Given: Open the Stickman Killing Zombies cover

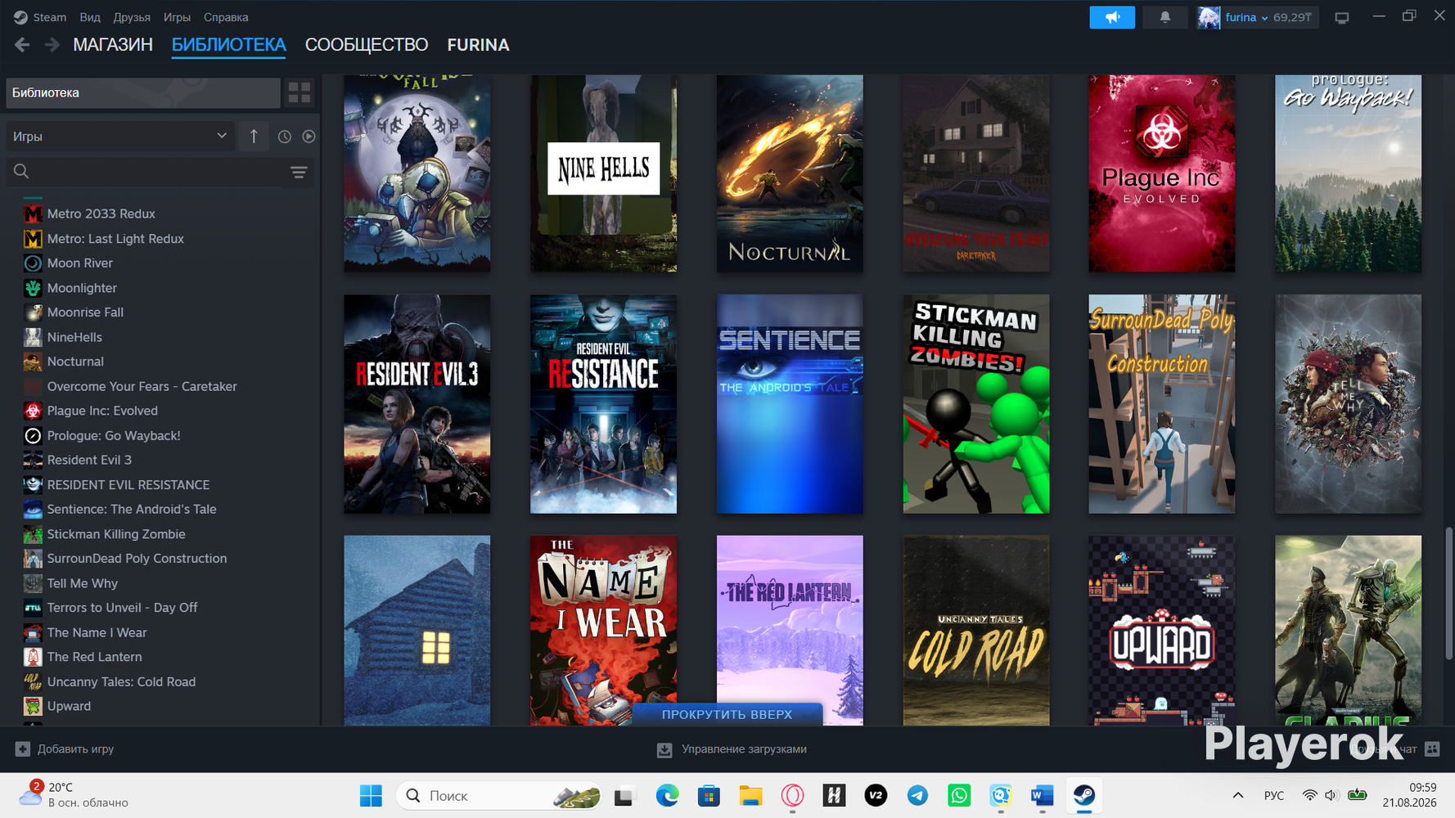Looking at the screenshot, I should (x=976, y=404).
